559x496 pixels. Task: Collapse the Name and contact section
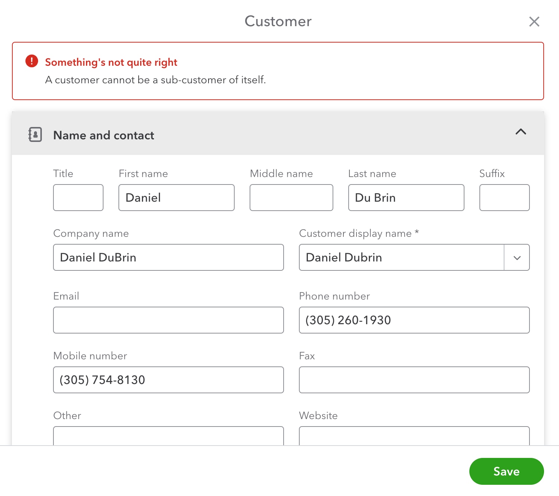521,133
